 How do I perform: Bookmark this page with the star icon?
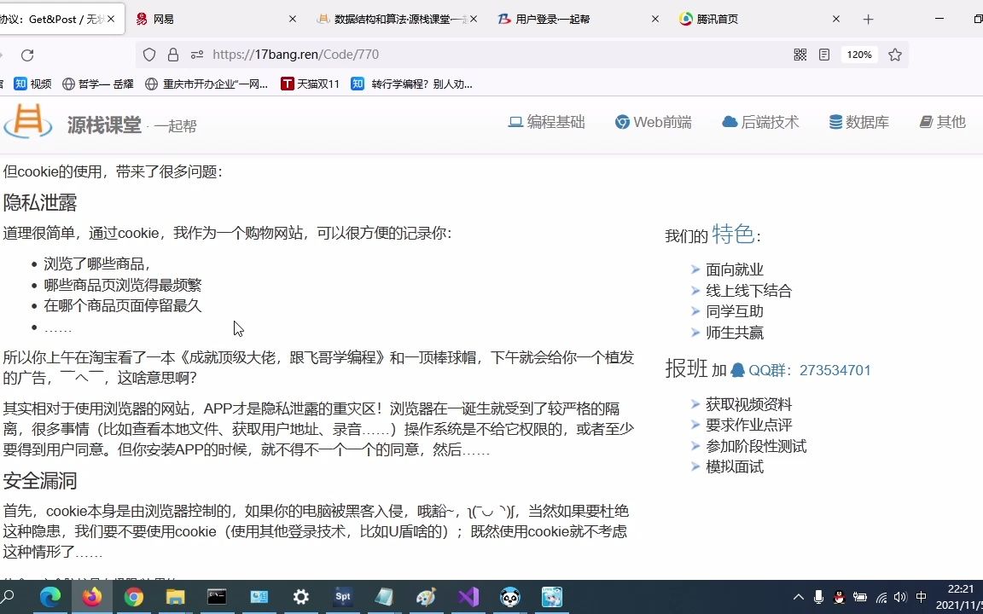coord(894,54)
